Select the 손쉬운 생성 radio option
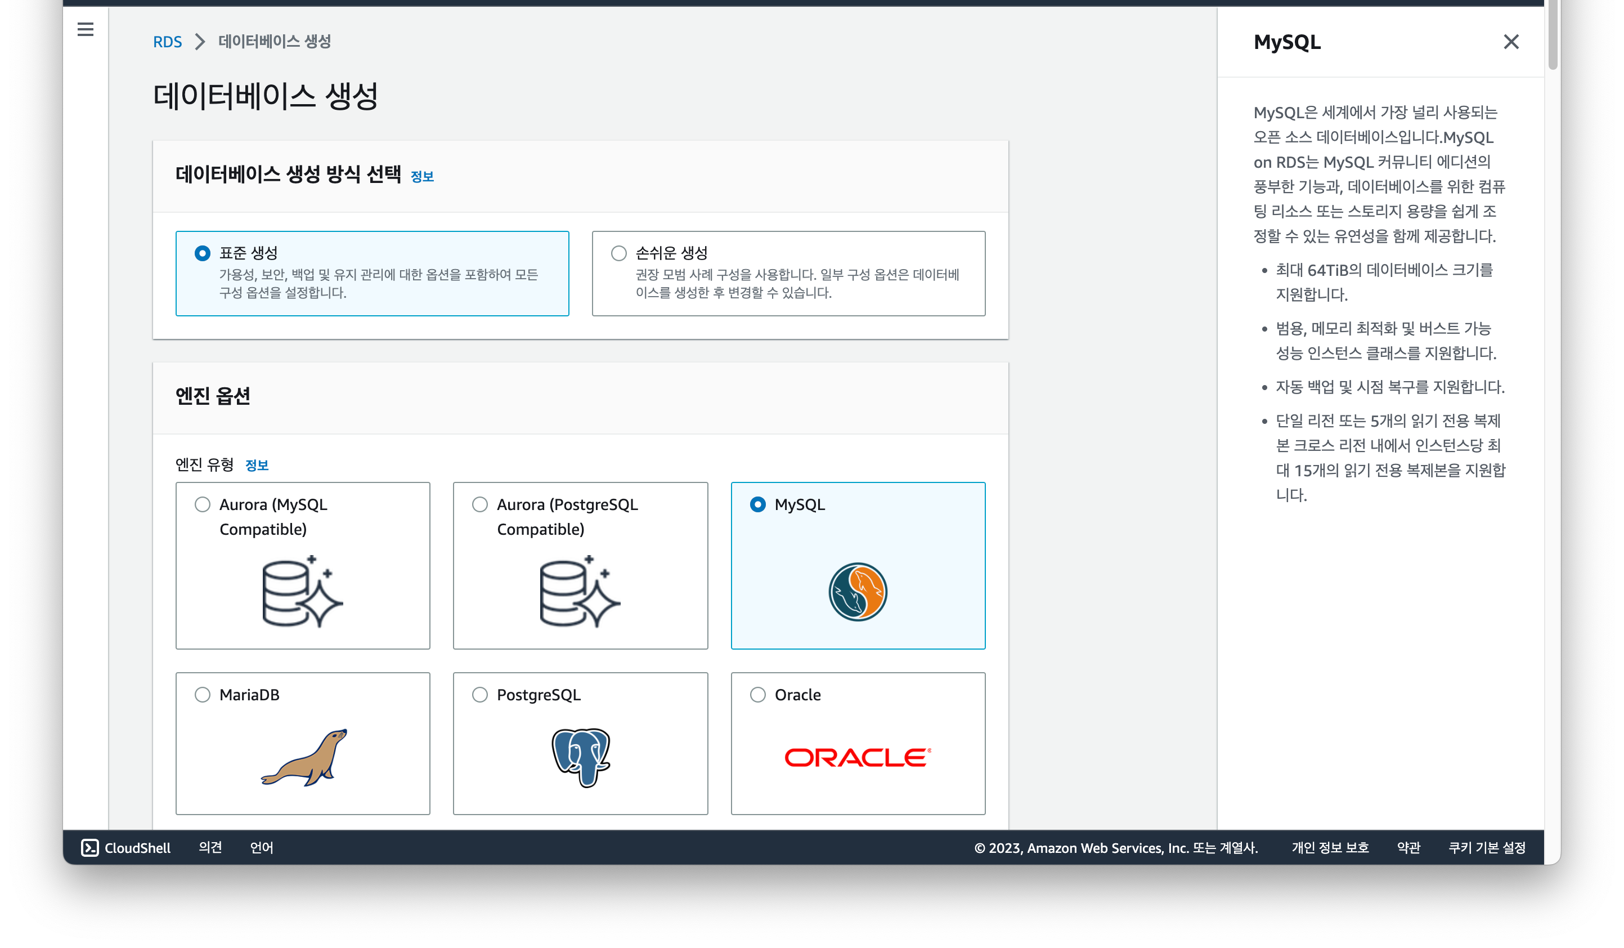The width and height of the screenshot is (1624, 948). click(618, 253)
